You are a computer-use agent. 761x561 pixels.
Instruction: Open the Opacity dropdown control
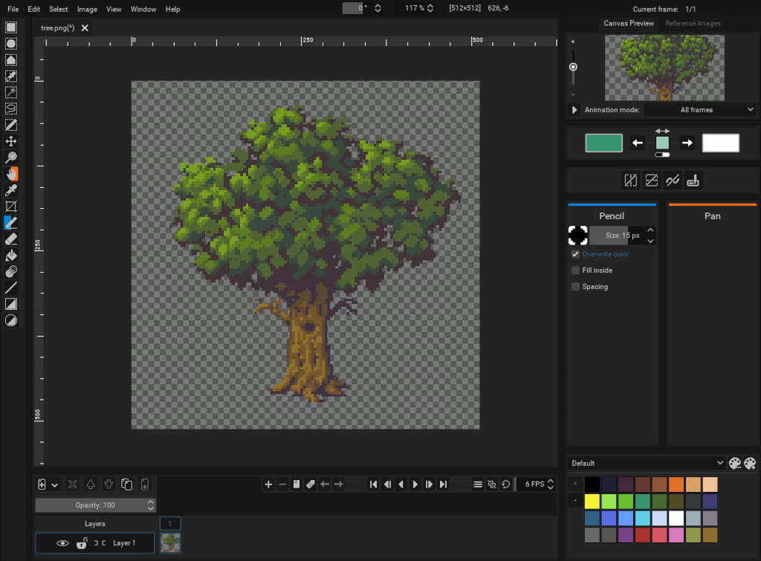[x=94, y=505]
